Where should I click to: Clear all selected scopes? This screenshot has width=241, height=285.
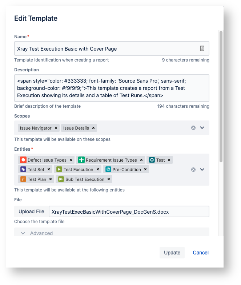pos(193,128)
